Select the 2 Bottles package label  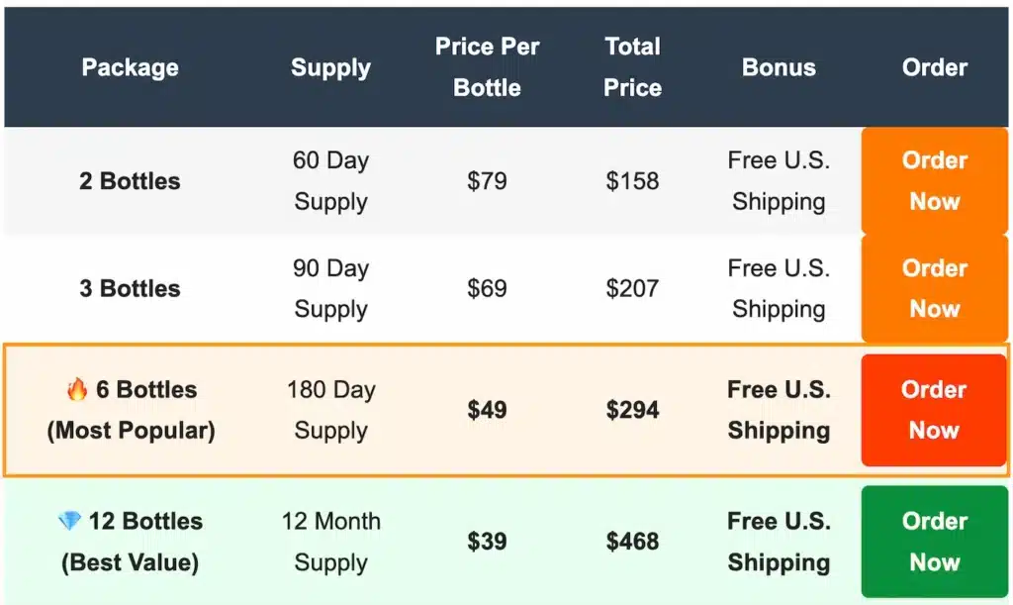point(130,181)
